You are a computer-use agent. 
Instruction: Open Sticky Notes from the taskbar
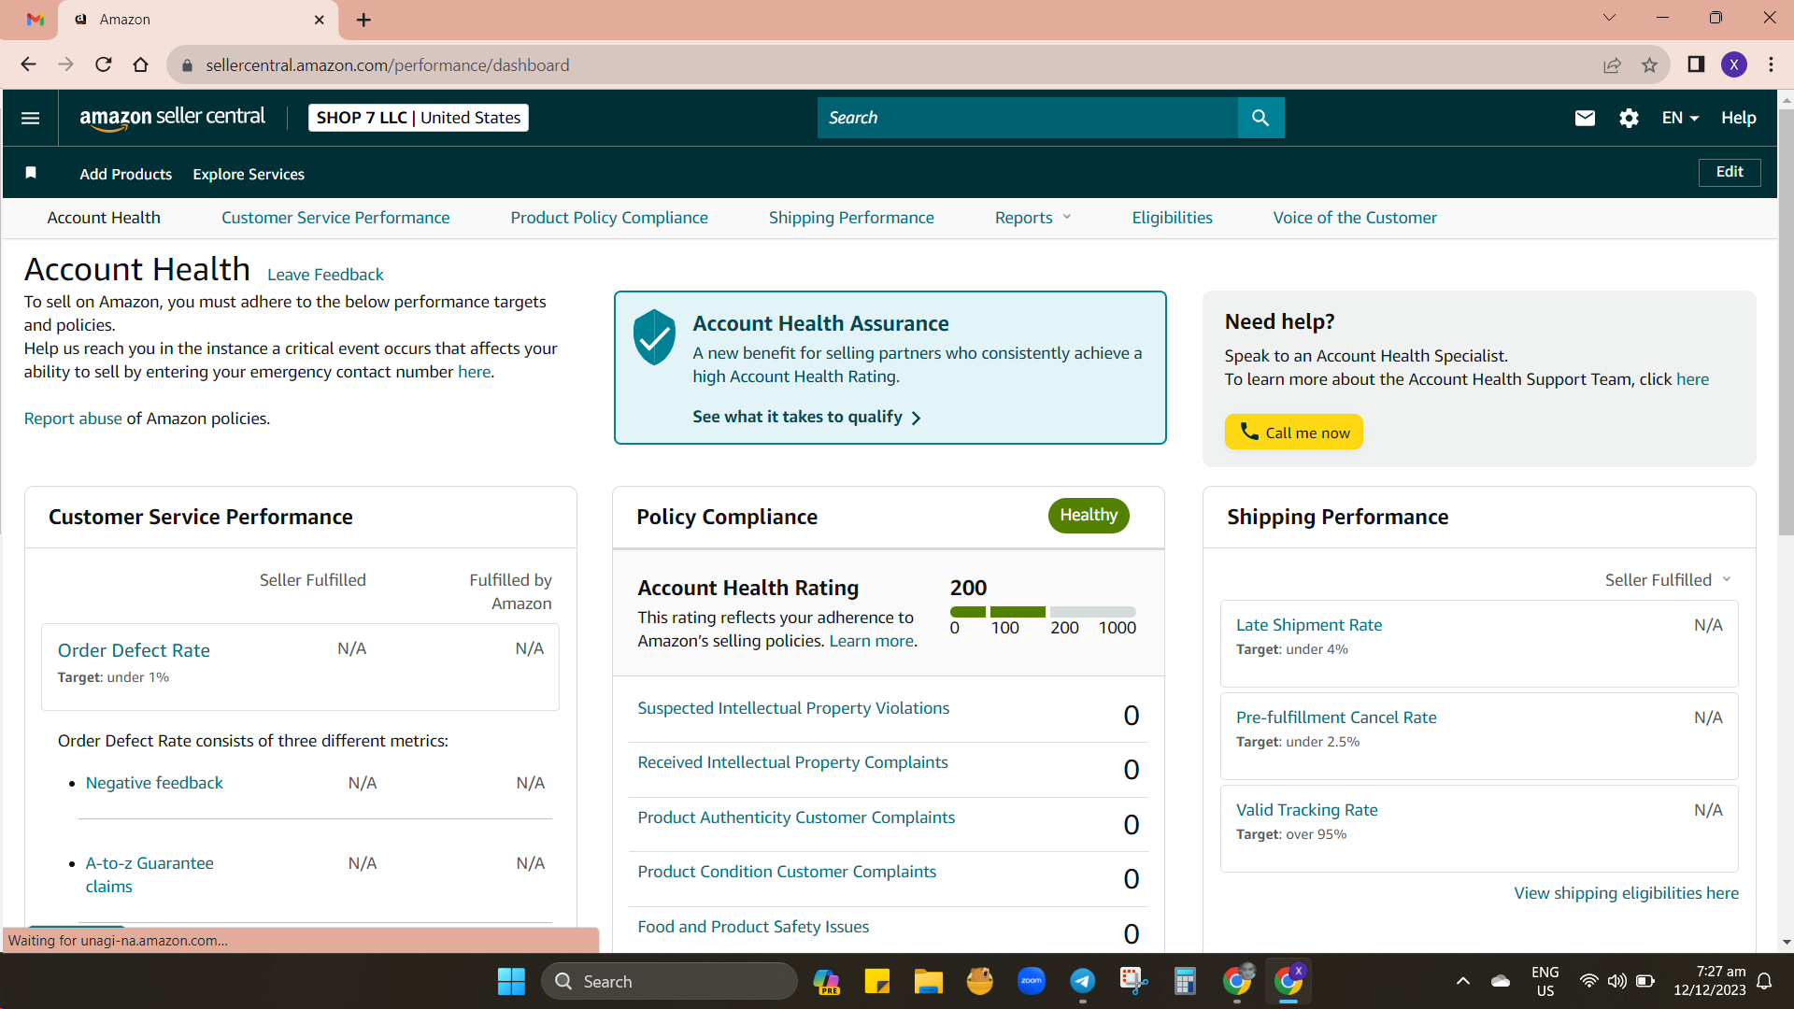pyautogui.click(x=876, y=981)
